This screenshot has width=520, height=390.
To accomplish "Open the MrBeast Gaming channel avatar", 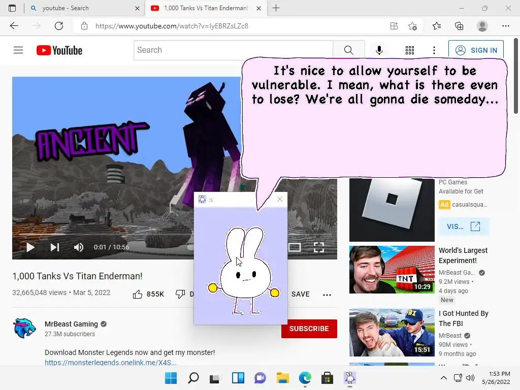I will pos(24,329).
